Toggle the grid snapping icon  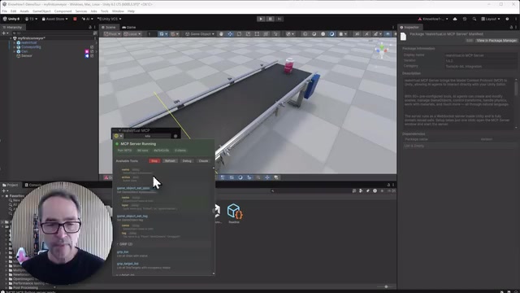click(163, 34)
